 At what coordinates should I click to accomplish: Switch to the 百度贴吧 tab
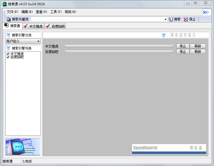coord(55,26)
